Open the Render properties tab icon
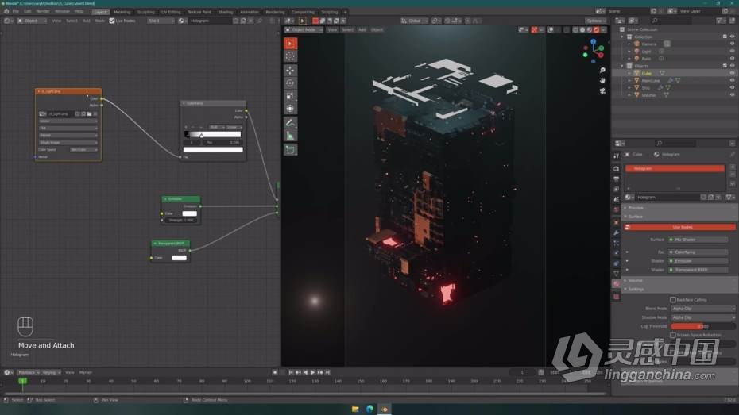 616,168
